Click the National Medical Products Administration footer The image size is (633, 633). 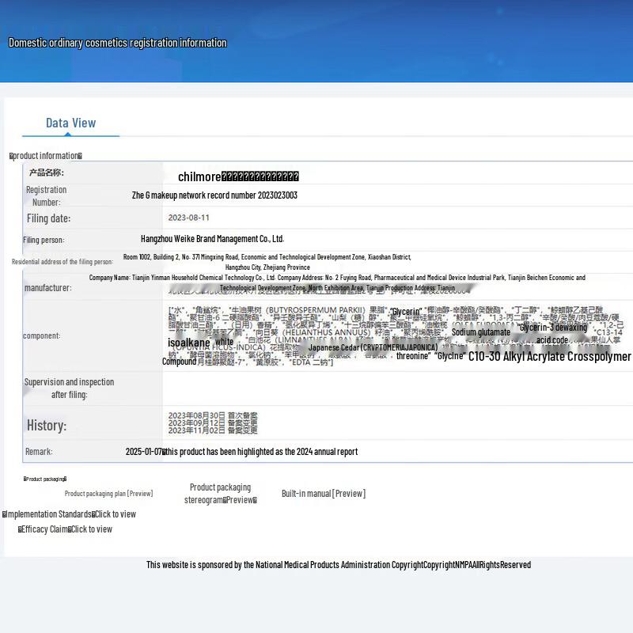pos(338,565)
